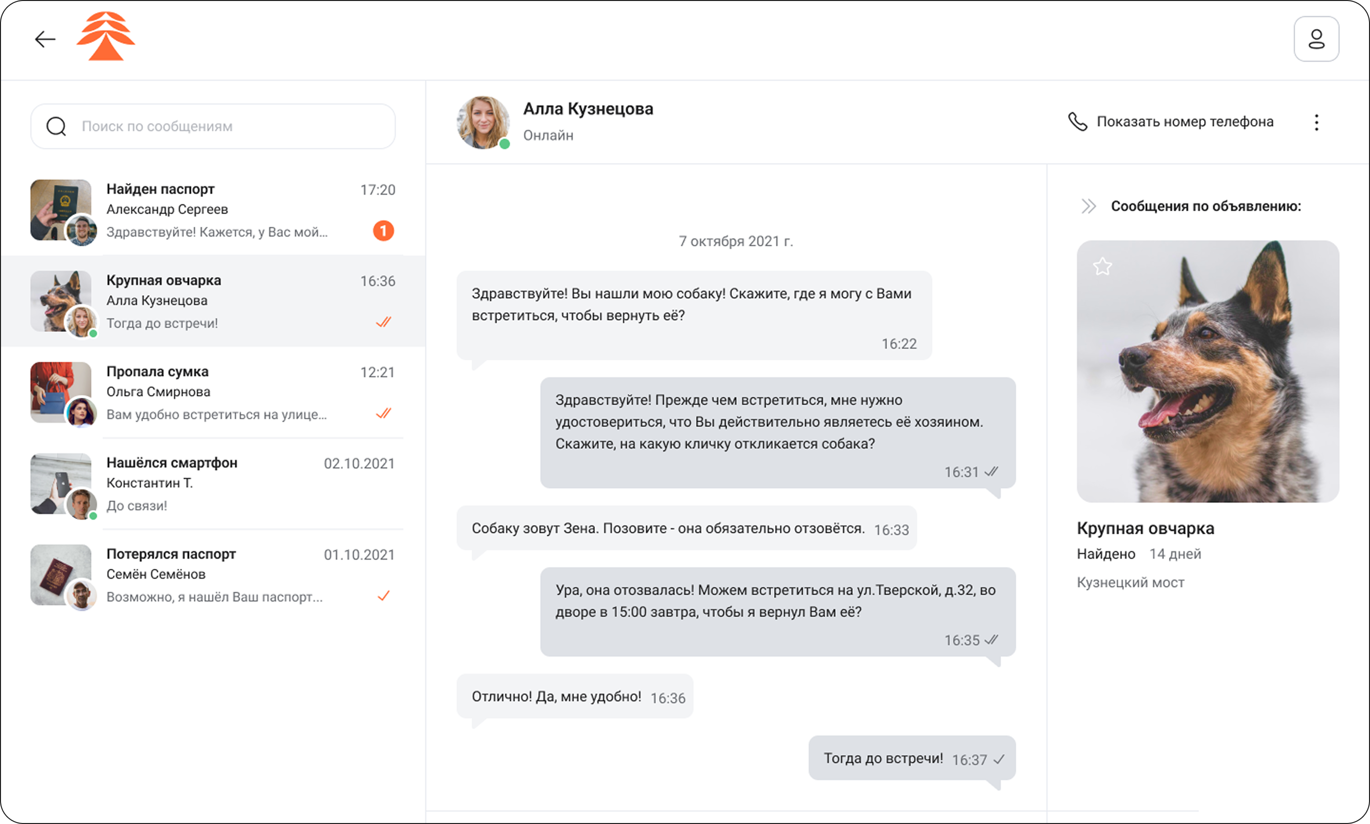Open Алла Кузнецова's header avatar
The image size is (1370, 824).
coord(483,122)
